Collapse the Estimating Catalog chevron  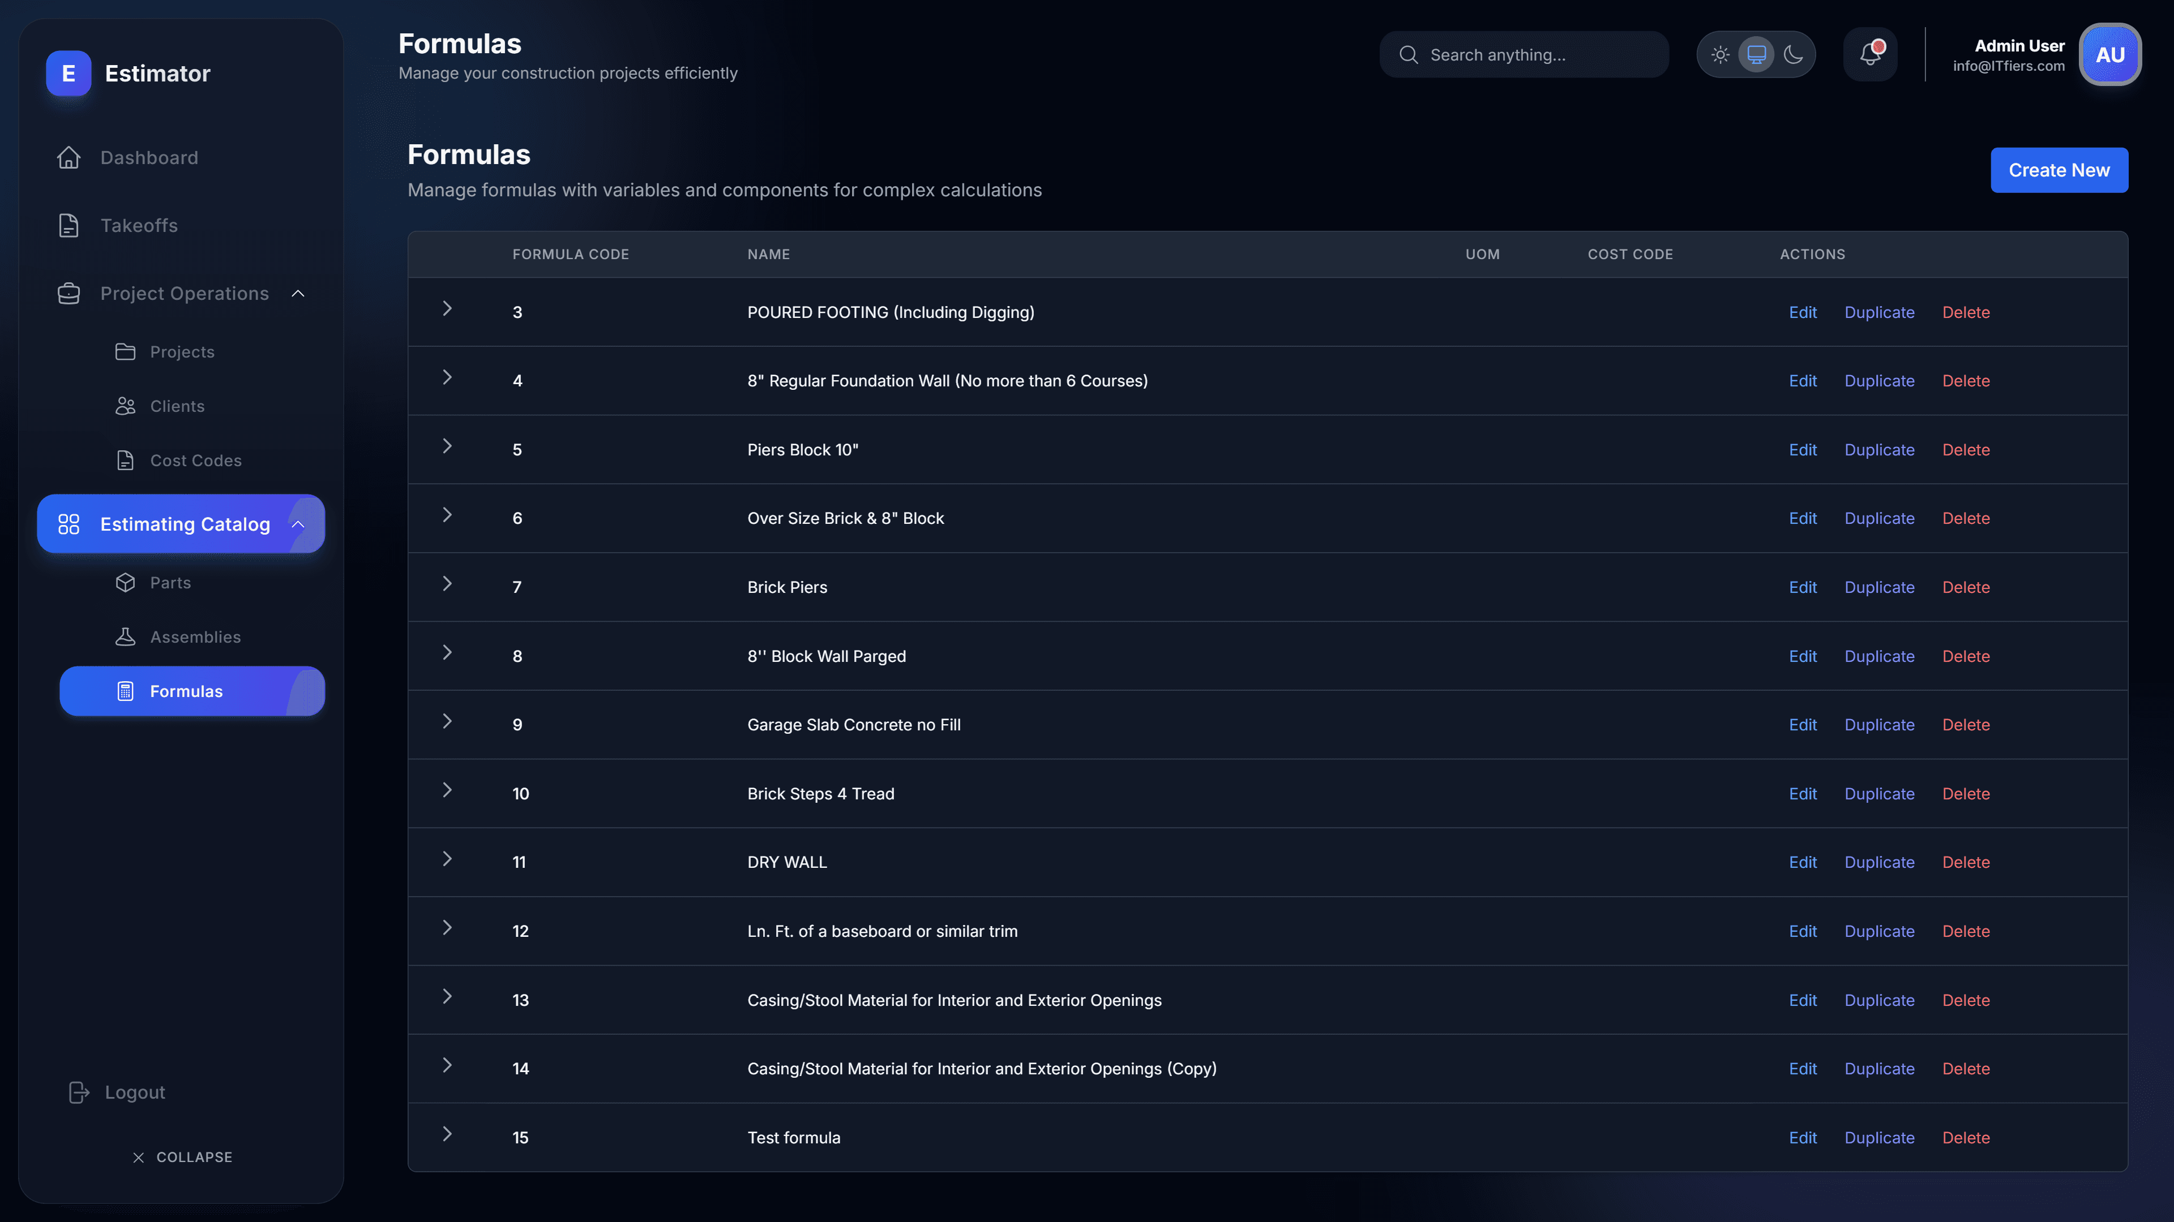[x=298, y=524]
